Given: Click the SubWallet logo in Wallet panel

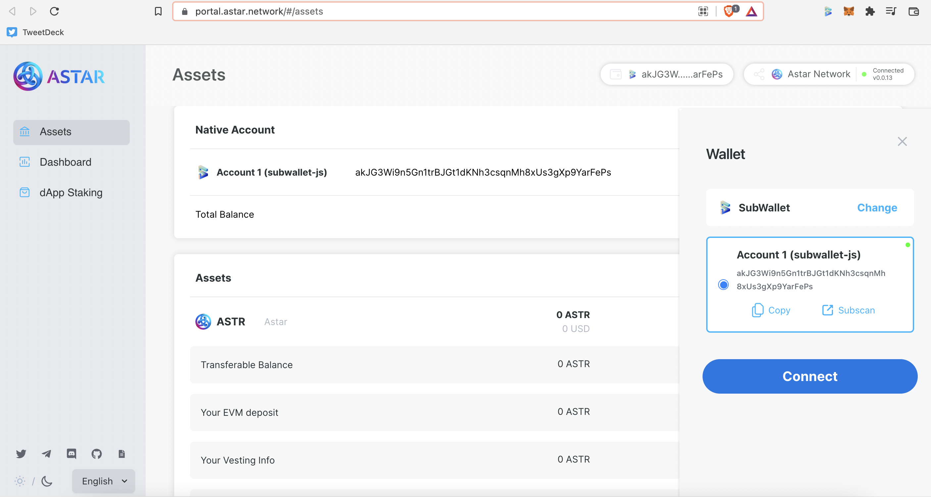Looking at the screenshot, I should click(725, 208).
